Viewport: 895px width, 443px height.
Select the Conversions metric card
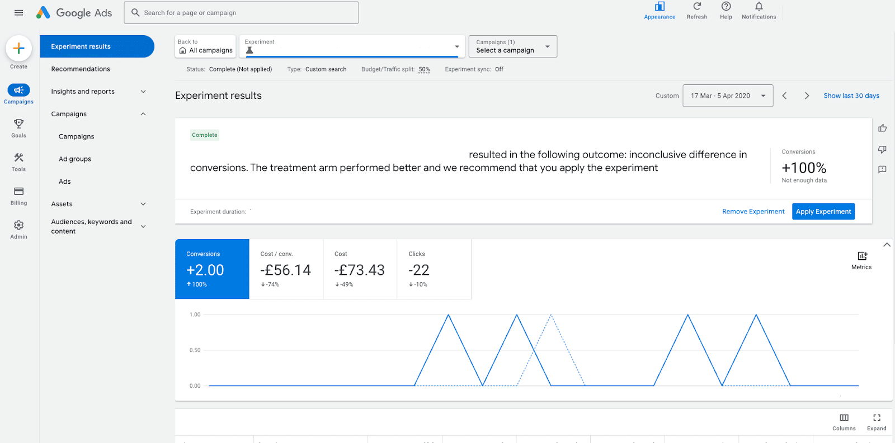(212, 269)
